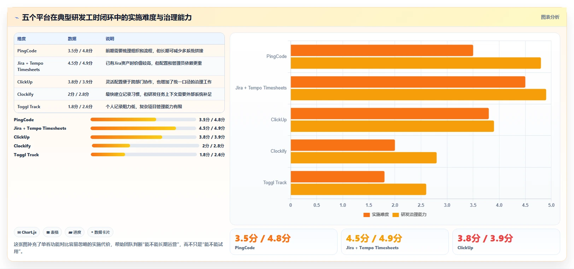Open the Jira + Tempo Timesheets data card
Image resolution: width=574 pixels, height=269 pixels.
(x=395, y=242)
